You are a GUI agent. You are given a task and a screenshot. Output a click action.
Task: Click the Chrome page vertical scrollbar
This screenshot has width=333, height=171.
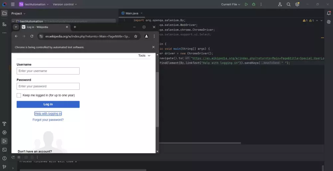click(157, 99)
